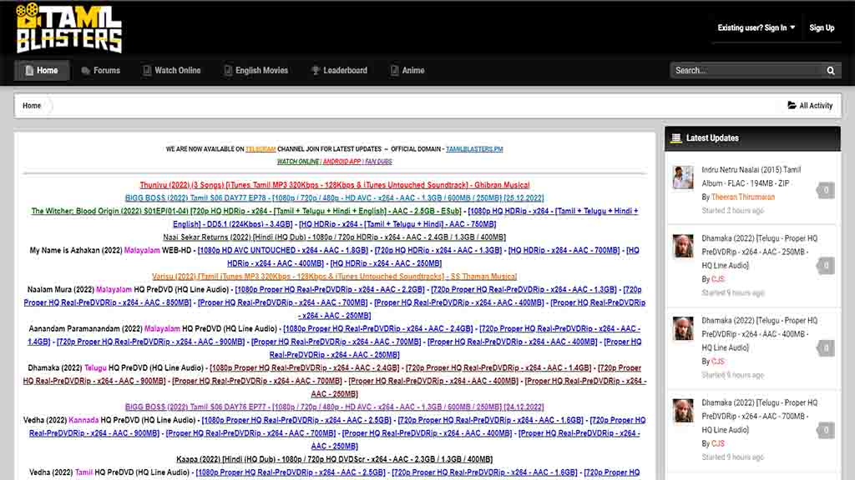Open The Witcher: Blood Origin 720p 2.5GB link

[246, 211]
